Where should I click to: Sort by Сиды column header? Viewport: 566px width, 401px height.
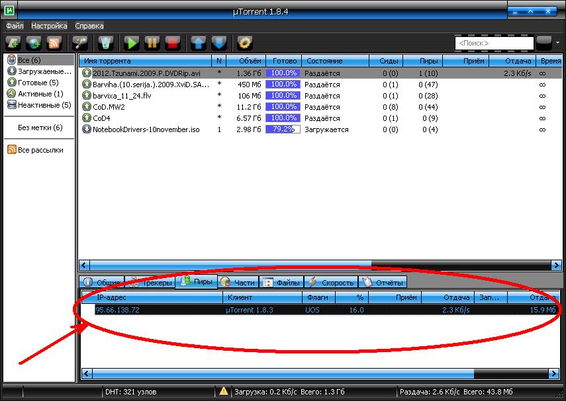[x=386, y=61]
